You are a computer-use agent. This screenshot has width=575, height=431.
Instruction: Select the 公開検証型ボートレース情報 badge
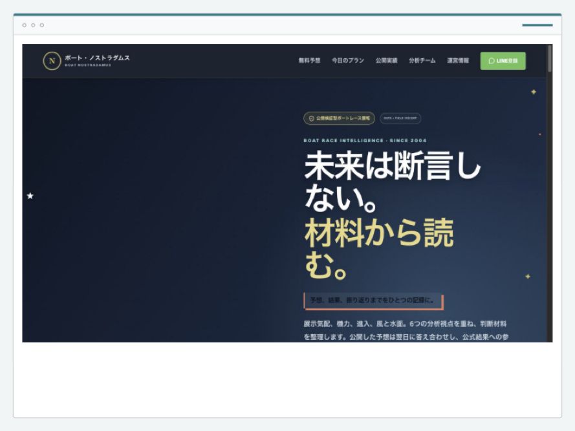pos(339,118)
